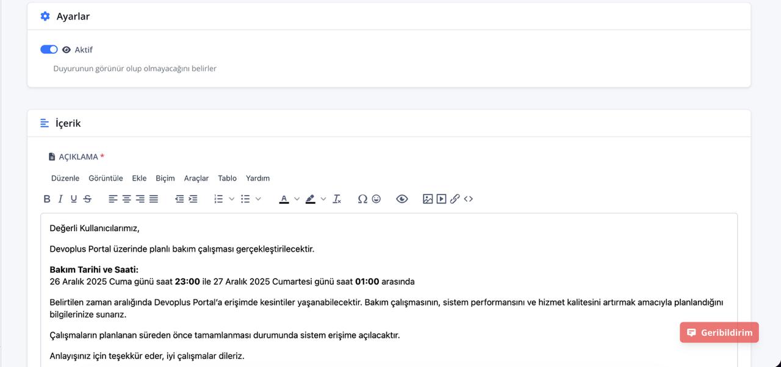Click the İçerik section lines icon
The height and width of the screenshot is (367, 781).
(x=45, y=123)
